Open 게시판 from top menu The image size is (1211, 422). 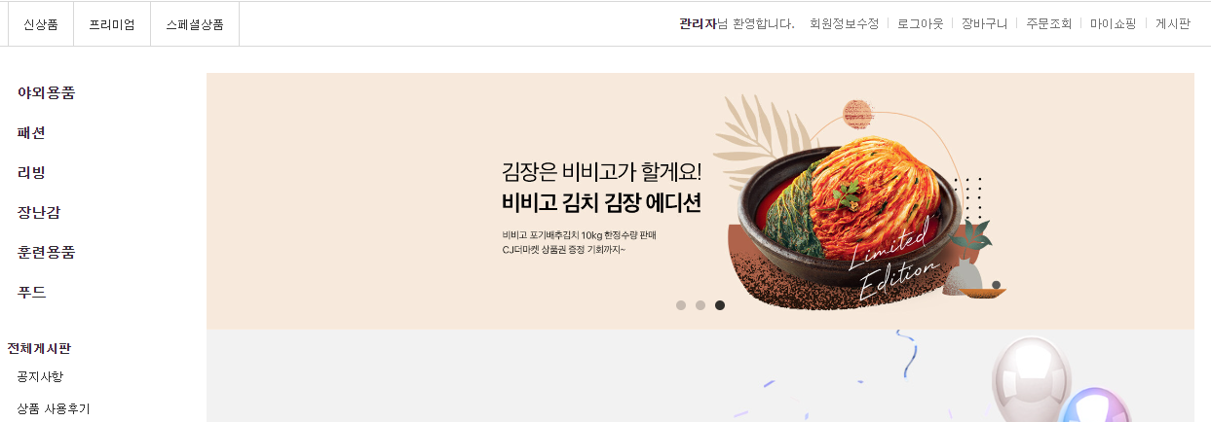(1173, 24)
